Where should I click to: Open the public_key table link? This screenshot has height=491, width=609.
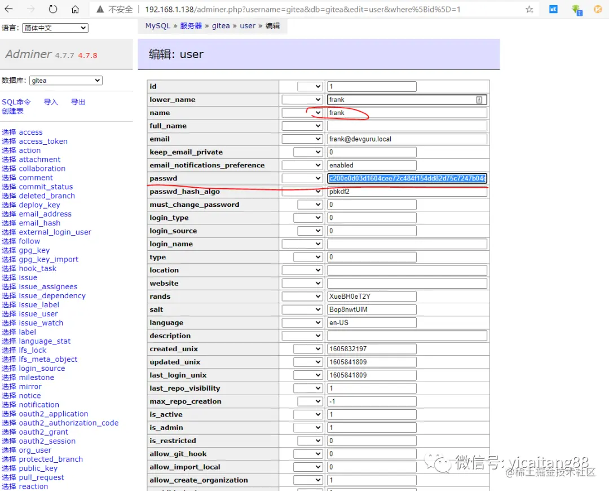[38, 468]
